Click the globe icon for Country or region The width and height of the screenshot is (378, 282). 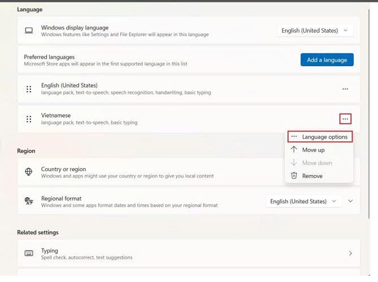pos(29,172)
